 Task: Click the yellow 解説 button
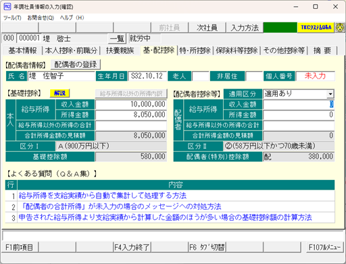(59, 93)
